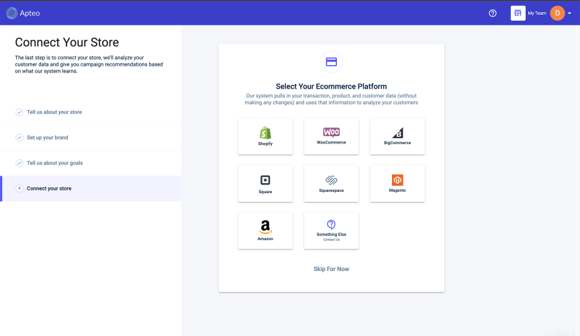Click the Skip For Now link
The height and width of the screenshot is (336, 580).
point(331,269)
